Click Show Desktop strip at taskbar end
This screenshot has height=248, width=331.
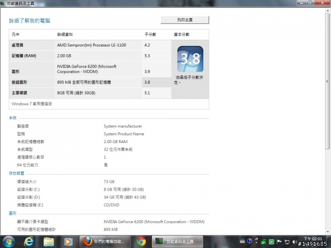pos(329,242)
